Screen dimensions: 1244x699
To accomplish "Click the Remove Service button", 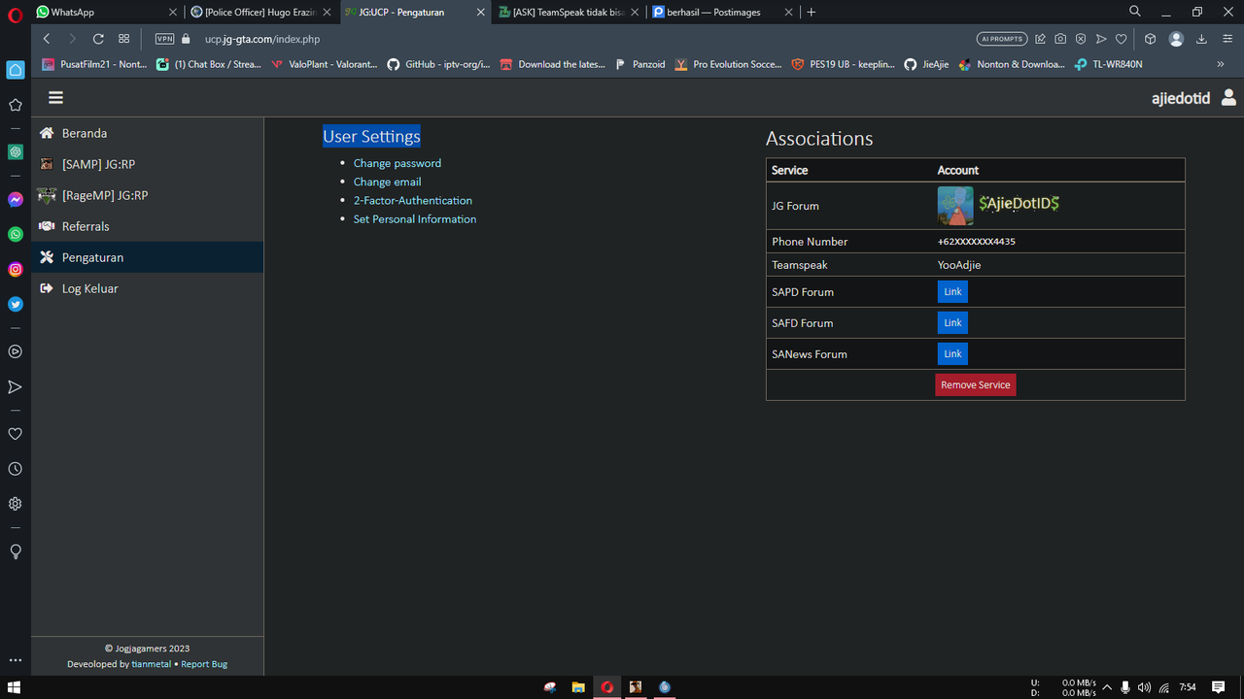I will 976,384.
